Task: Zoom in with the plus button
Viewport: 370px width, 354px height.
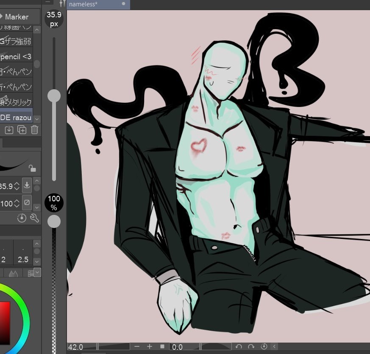Action: tap(149, 346)
